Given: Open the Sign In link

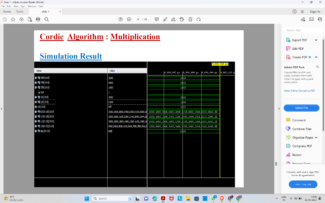Looking at the screenshot, I should pyautogui.click(x=315, y=11).
